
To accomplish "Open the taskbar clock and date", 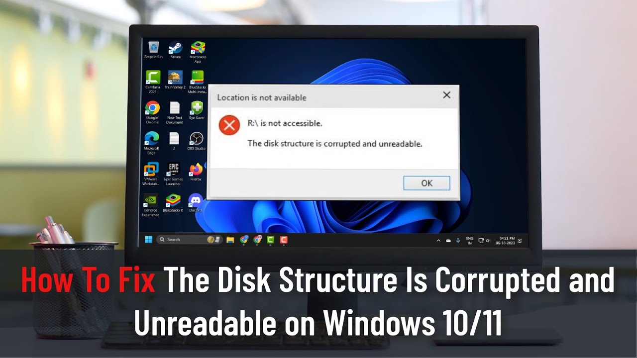I will point(505,240).
